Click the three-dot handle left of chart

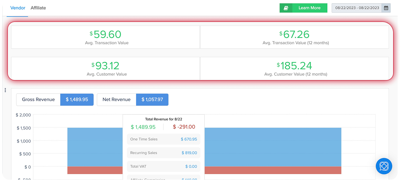click(5, 90)
